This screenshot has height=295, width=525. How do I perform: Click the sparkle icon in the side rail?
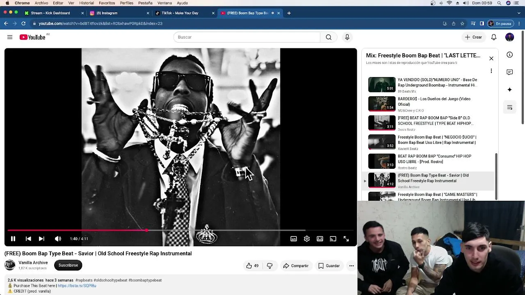(509, 90)
